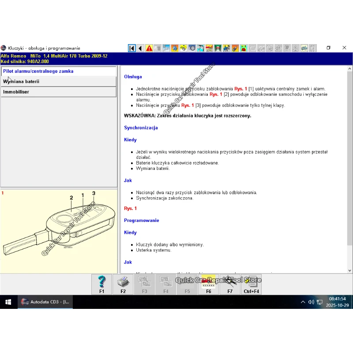Click the 'Kod silnika: 940A2.000' text
This screenshot has height=353, width=353.
[x=25, y=61]
